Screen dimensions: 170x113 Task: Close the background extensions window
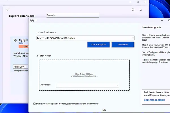click(145, 2)
